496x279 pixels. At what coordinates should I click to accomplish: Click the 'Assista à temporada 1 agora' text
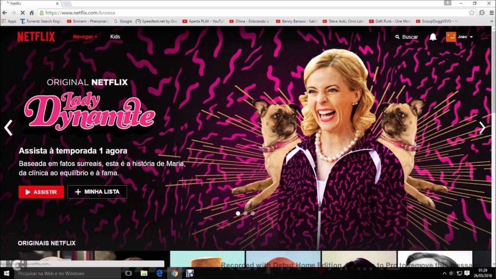[73, 151]
